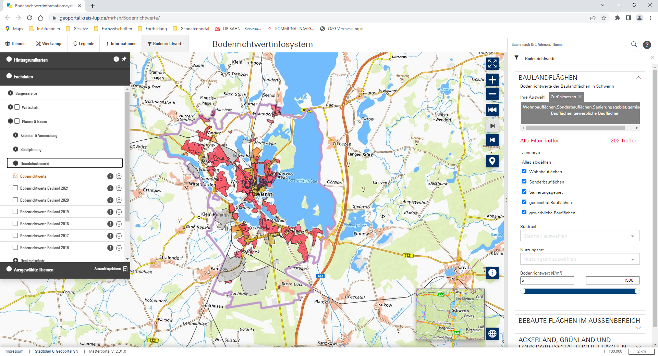Click the search magnifier icon

click(634, 44)
